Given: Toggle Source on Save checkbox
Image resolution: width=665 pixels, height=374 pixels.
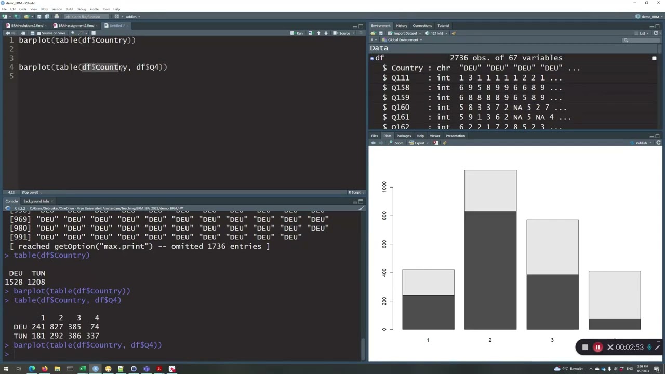Looking at the screenshot, I should [x=38, y=33].
